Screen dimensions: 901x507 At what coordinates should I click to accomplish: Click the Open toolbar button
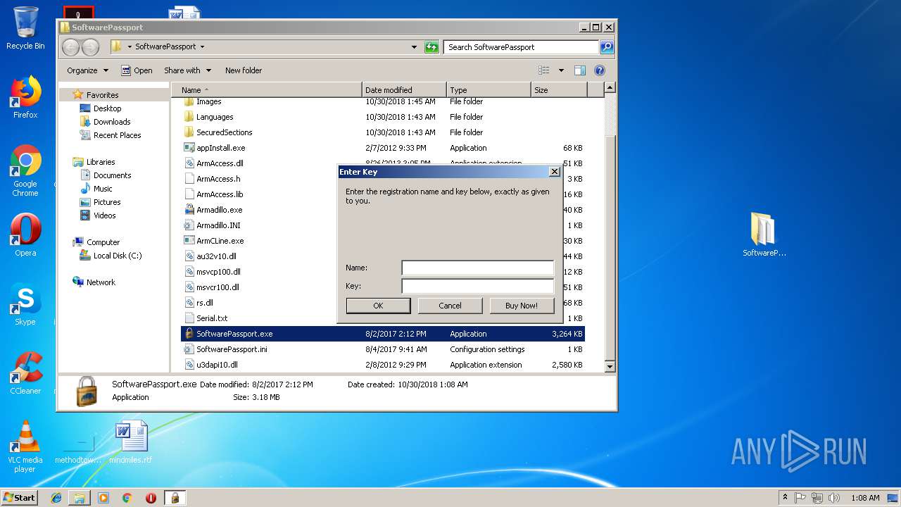point(137,70)
